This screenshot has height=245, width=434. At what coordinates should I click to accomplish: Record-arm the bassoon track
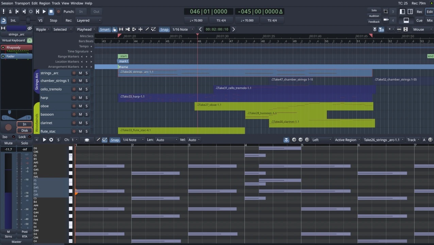point(74,114)
